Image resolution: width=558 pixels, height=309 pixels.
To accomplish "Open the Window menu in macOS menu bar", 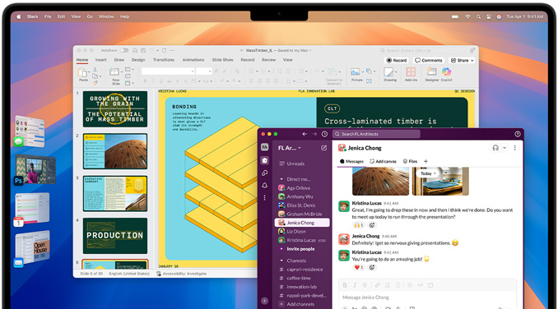I will (106, 16).
